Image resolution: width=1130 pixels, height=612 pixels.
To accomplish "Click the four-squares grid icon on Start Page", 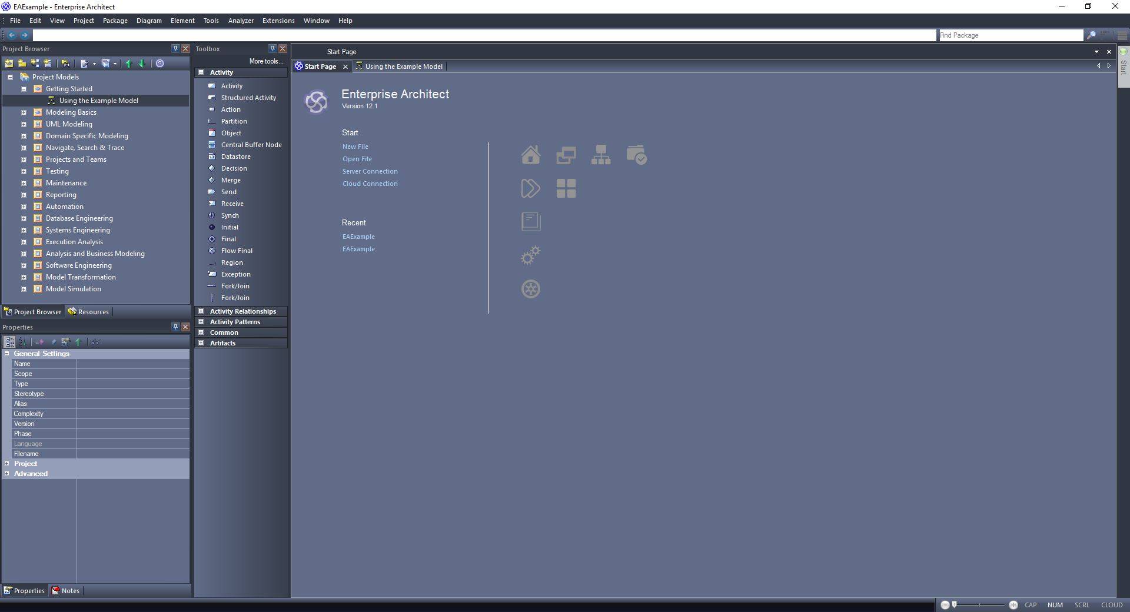I will 566,188.
